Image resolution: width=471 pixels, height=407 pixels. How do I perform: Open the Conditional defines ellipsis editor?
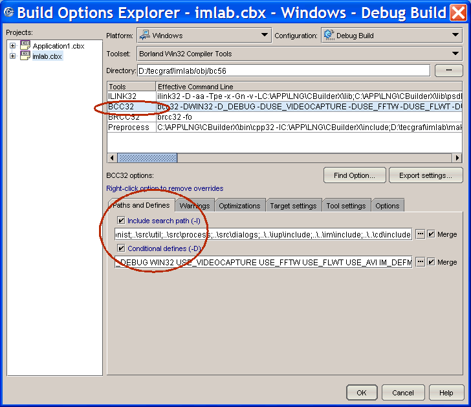(x=421, y=262)
